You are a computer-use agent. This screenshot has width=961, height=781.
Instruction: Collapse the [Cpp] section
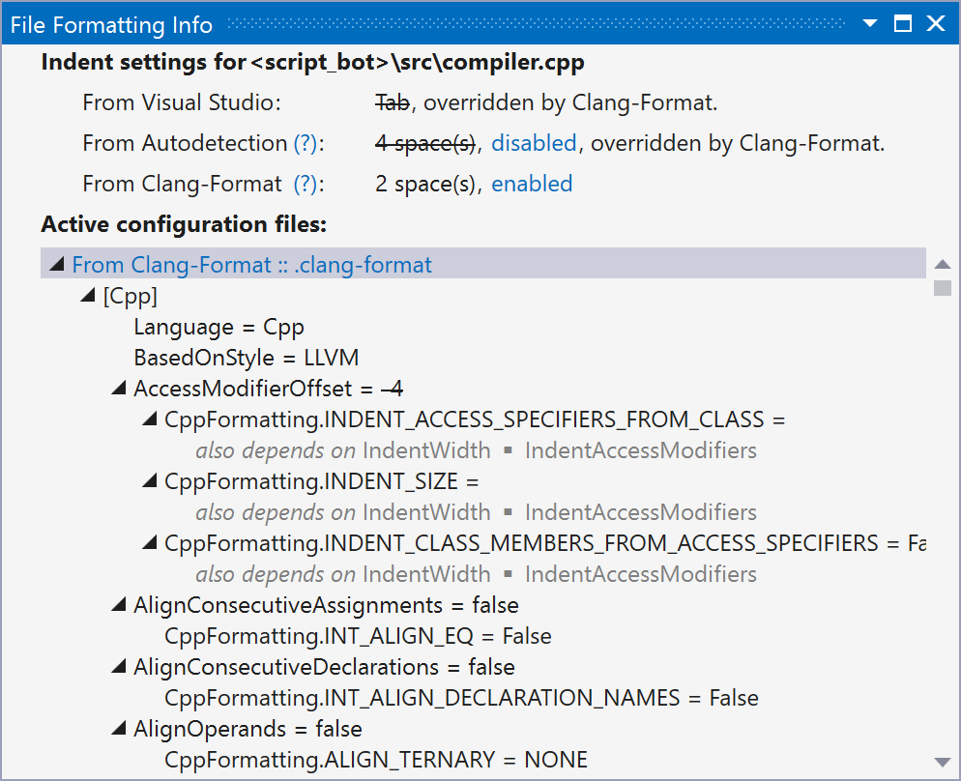click(x=87, y=295)
